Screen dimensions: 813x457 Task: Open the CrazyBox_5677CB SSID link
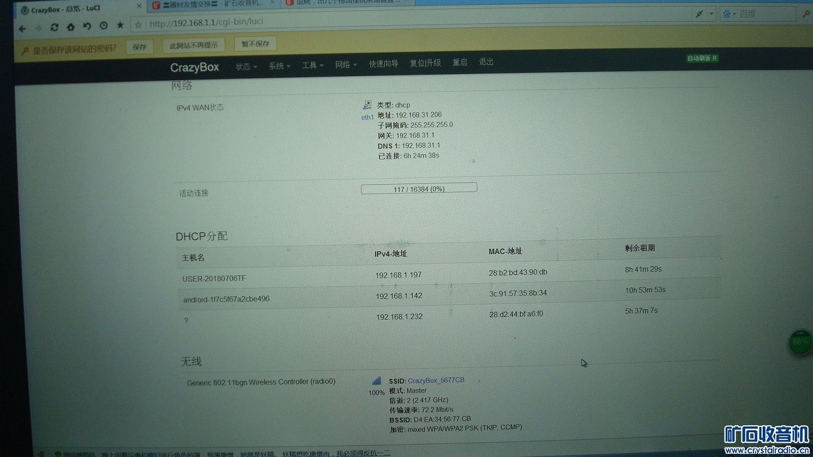(436, 380)
